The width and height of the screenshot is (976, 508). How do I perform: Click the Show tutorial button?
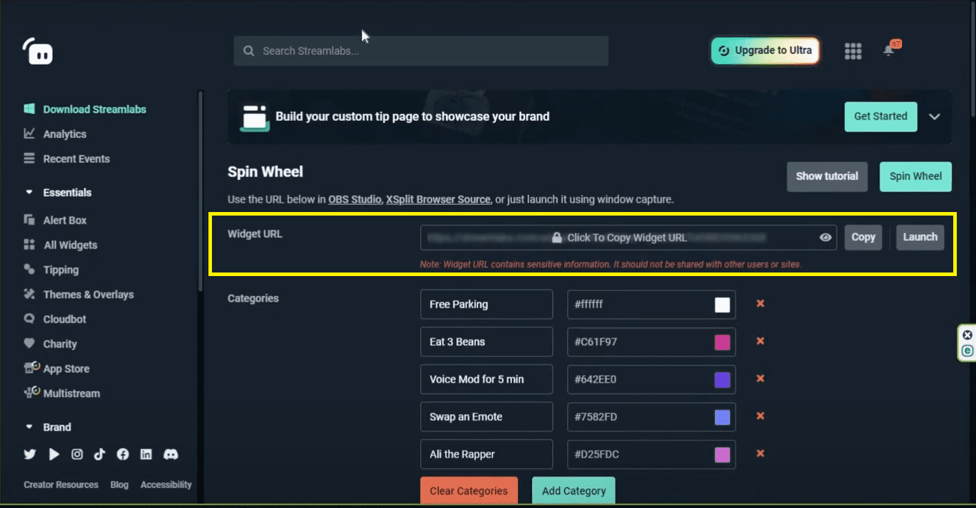[827, 176]
